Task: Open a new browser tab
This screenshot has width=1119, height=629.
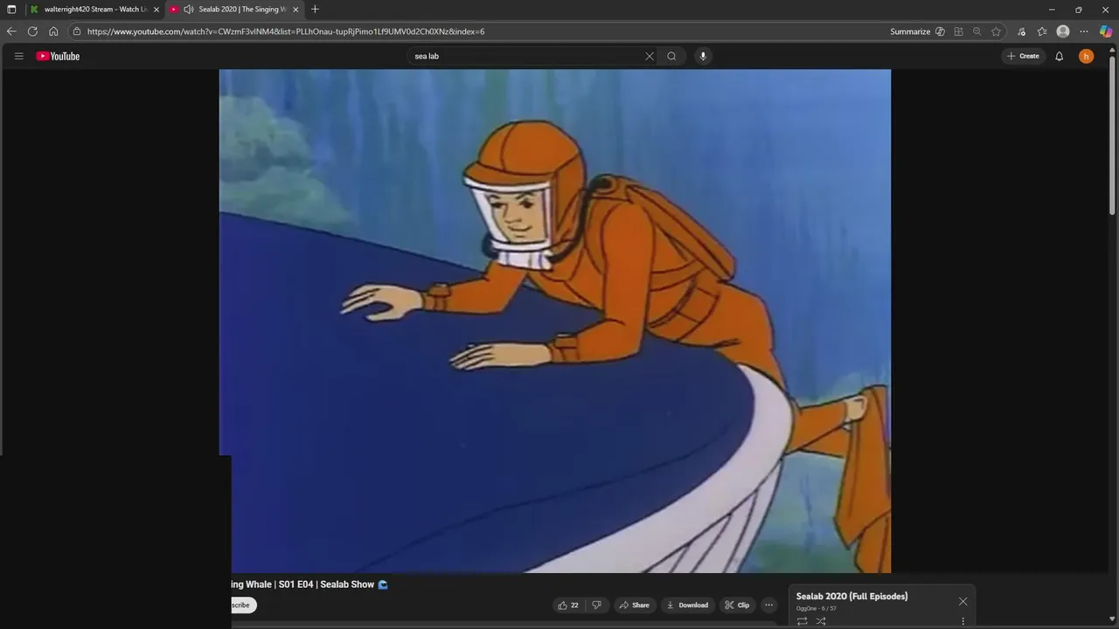Action: click(315, 10)
